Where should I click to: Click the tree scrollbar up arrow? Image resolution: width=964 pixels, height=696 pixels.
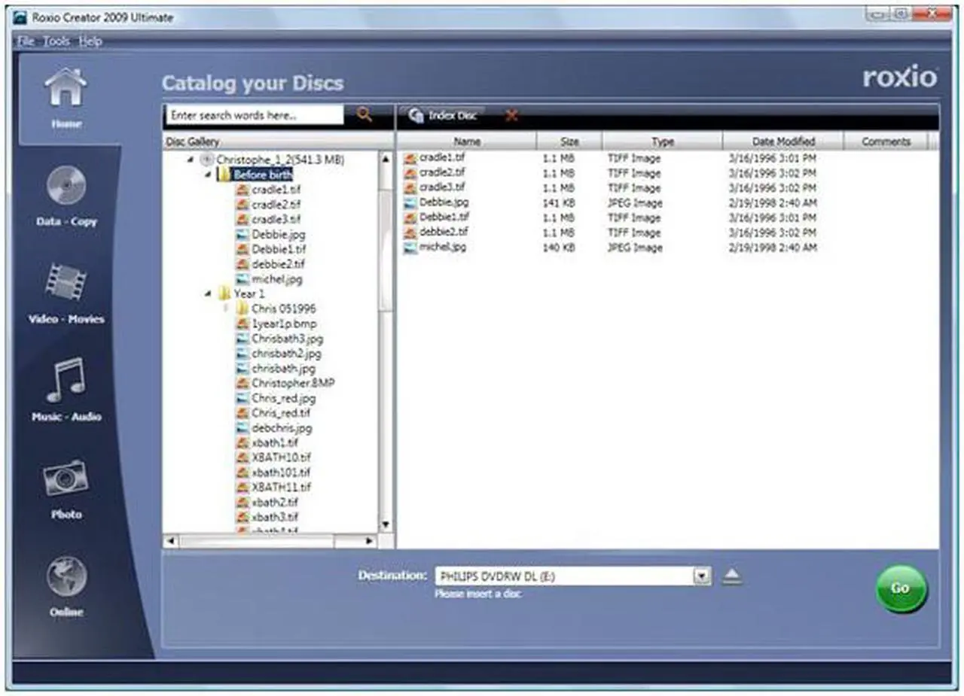pos(386,159)
